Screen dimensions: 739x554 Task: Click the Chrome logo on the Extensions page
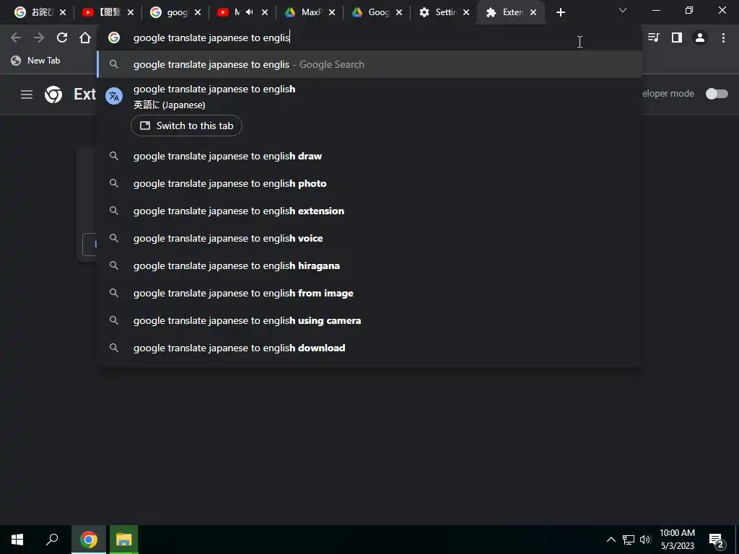click(53, 94)
